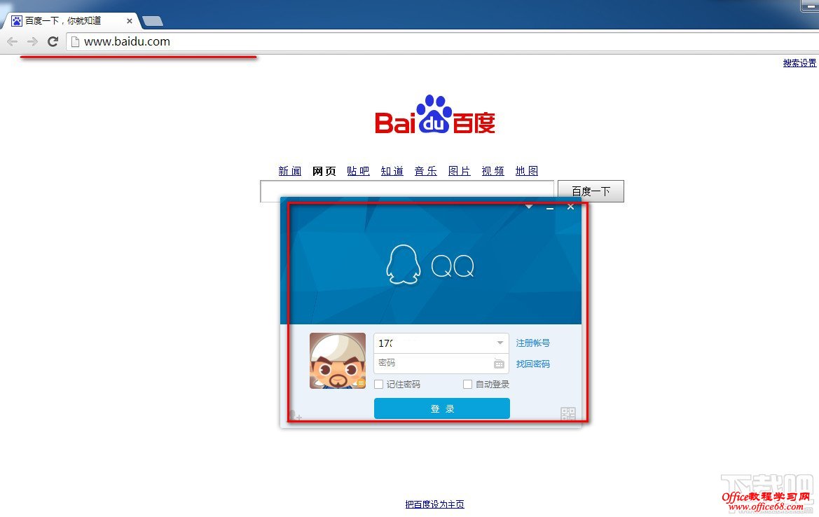This screenshot has width=819, height=517.
Task: Open the QQ window settings dropdown arrow
Action: [529, 207]
